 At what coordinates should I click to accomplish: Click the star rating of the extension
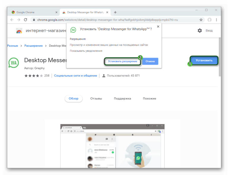coord(34,76)
